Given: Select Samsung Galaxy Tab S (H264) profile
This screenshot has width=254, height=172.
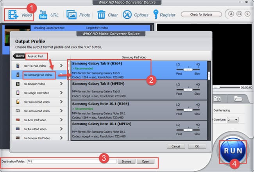Looking at the screenshot, I should pos(139,70).
